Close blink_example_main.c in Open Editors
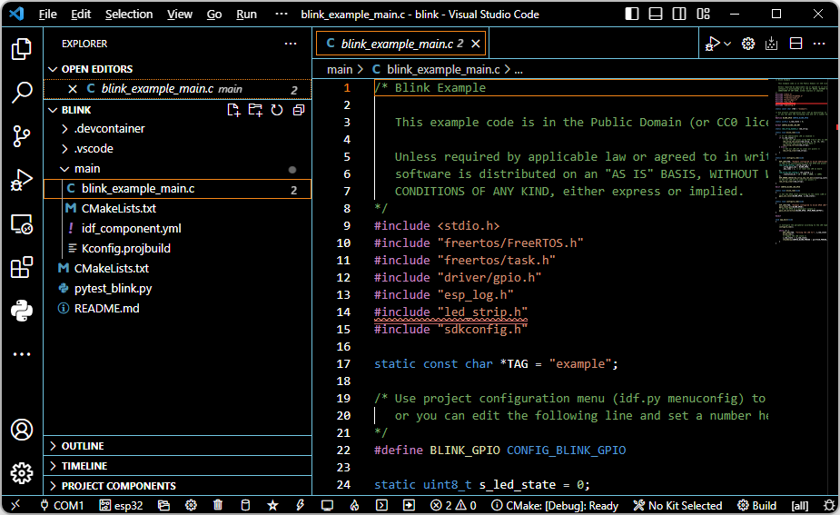The image size is (840, 515). [73, 89]
